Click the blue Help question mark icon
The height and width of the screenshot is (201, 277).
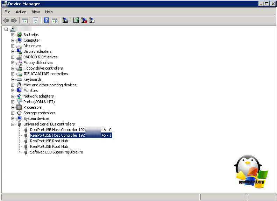click(x=46, y=20)
